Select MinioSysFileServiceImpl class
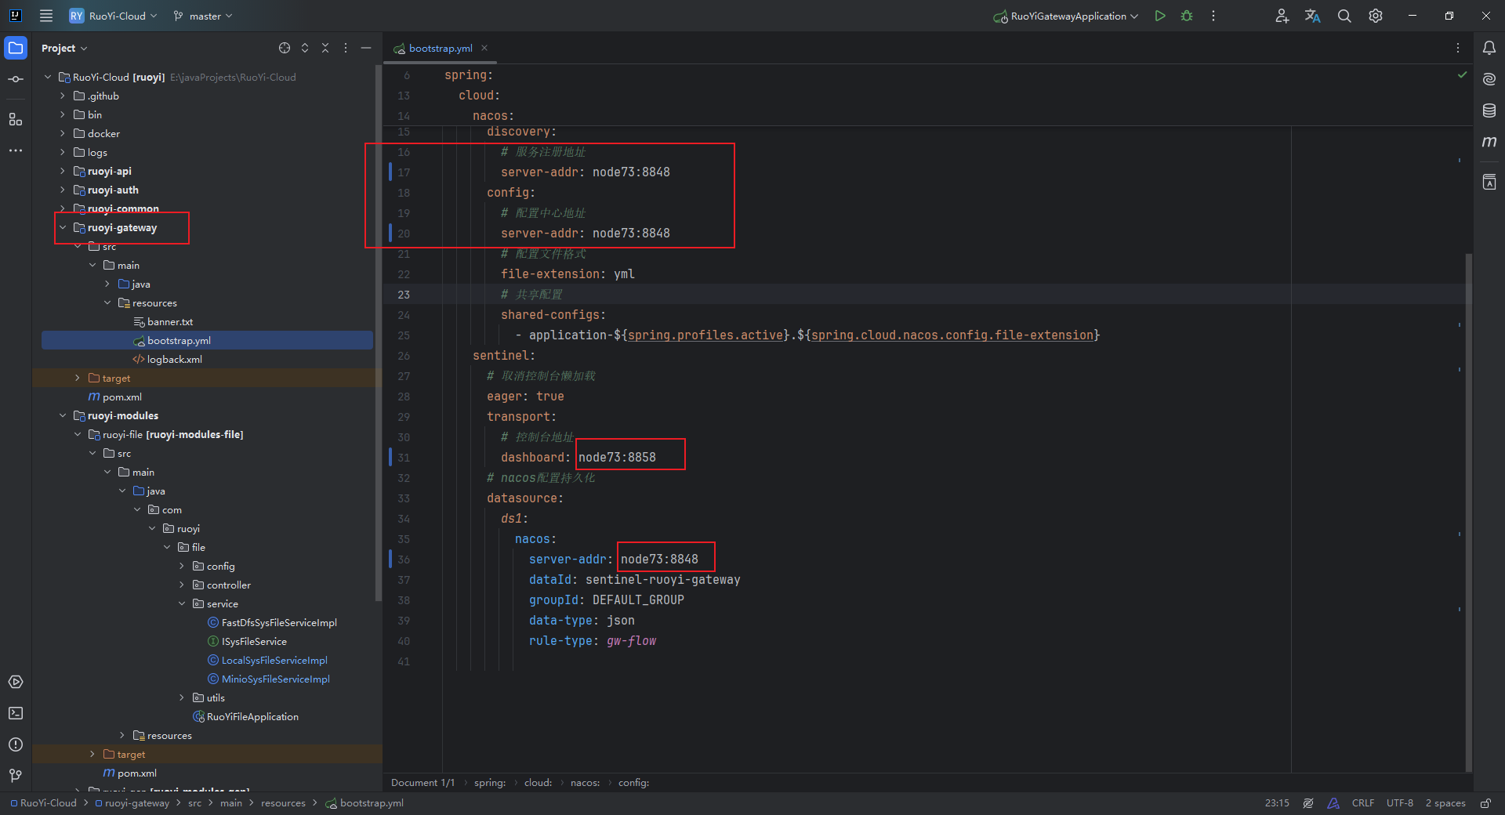Image resolution: width=1505 pixels, height=815 pixels. point(275,679)
